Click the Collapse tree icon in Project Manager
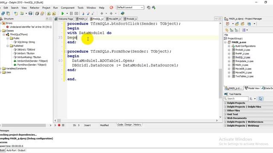The height and width of the screenshot is (153, 273). pyautogui.click(x=236, y=30)
